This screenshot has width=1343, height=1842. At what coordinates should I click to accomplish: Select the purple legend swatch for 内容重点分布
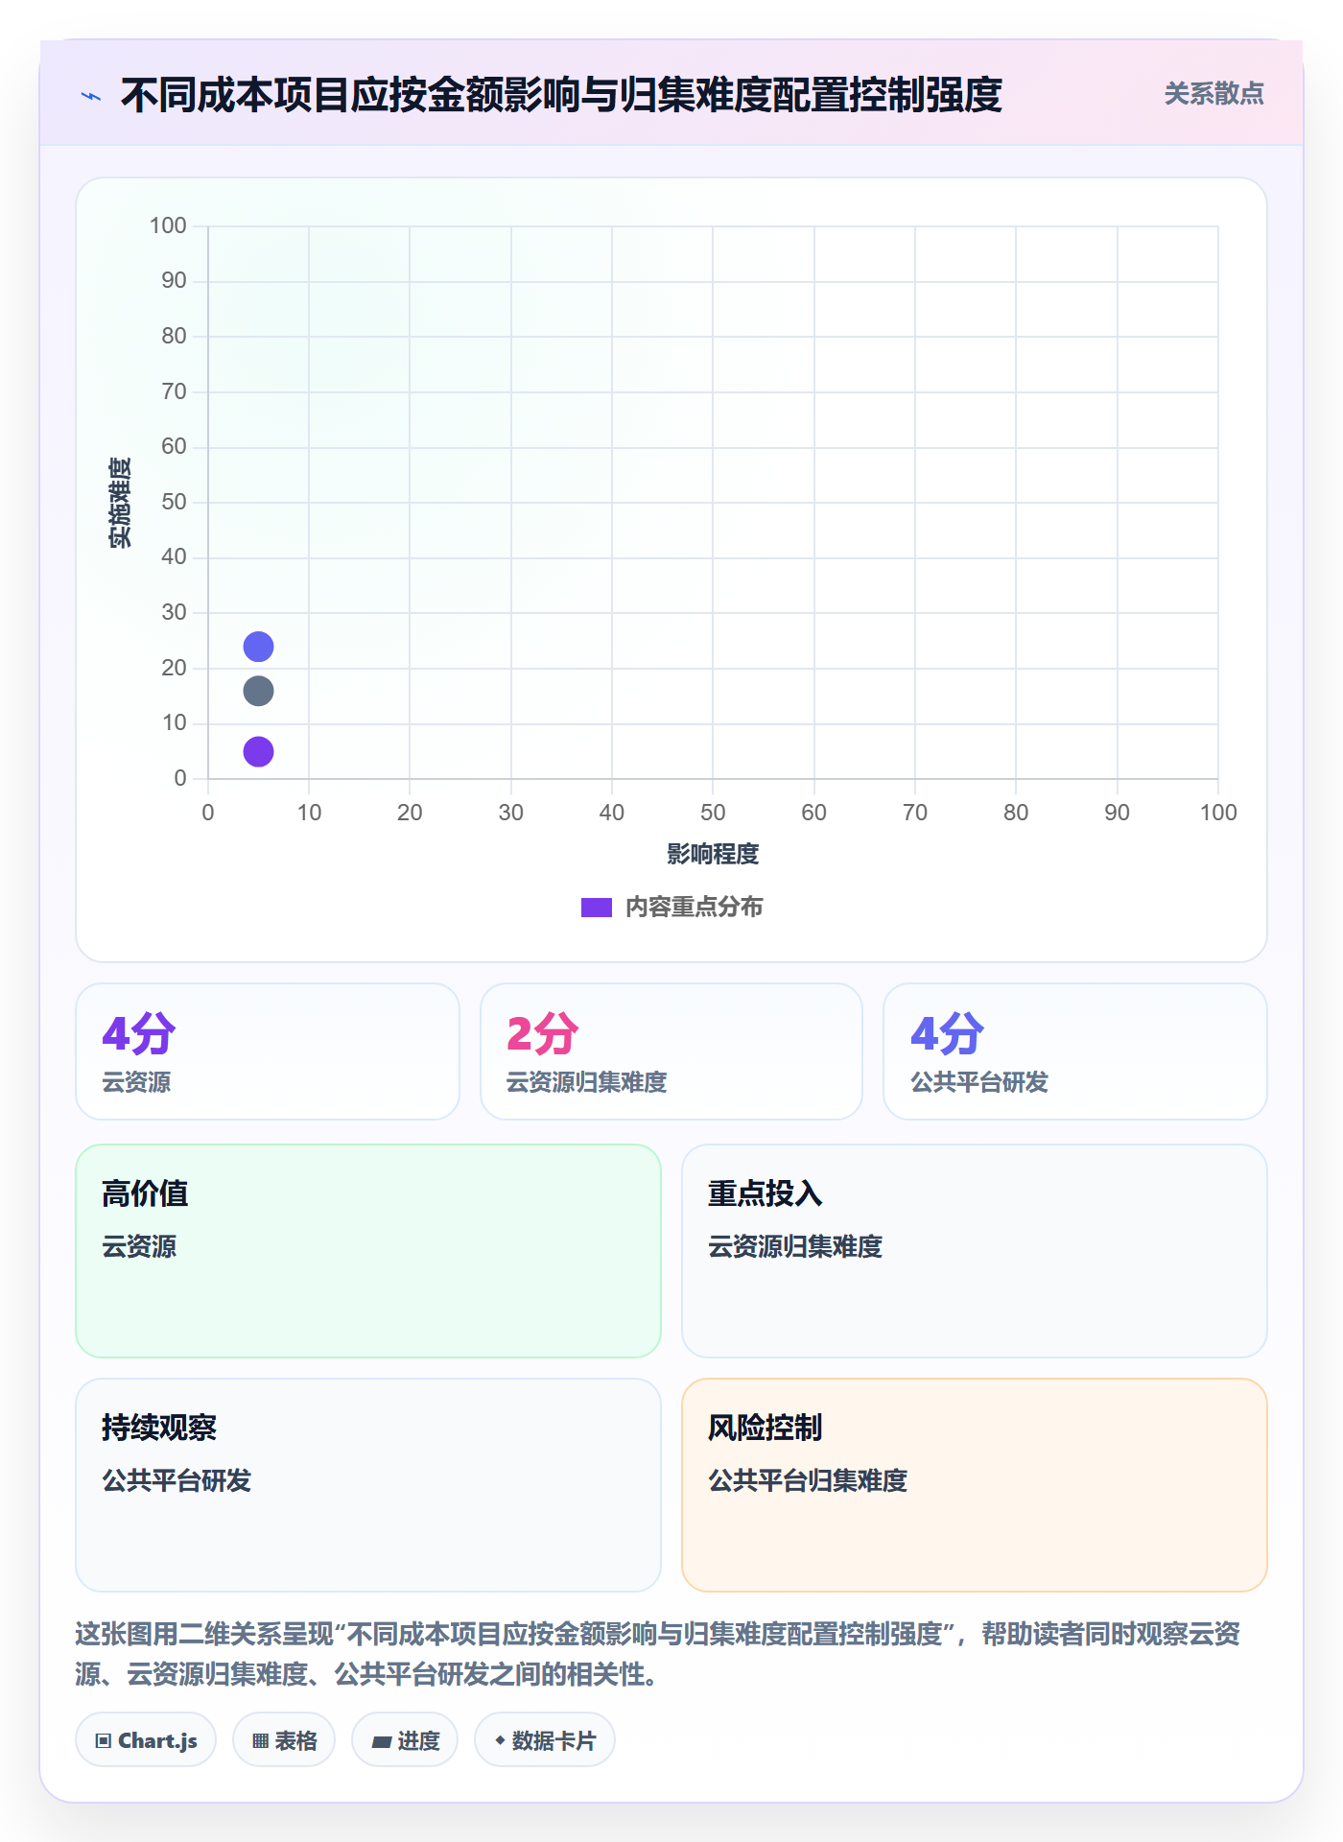click(x=597, y=908)
